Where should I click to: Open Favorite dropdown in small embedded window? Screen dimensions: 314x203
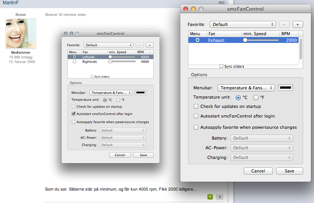[109, 45]
